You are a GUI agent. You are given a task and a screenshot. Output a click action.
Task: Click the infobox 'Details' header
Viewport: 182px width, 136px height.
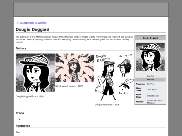150,80
